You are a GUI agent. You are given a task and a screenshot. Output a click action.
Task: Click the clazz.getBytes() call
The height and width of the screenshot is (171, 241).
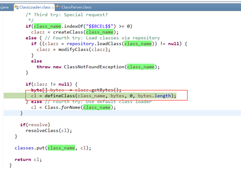coord(98,90)
